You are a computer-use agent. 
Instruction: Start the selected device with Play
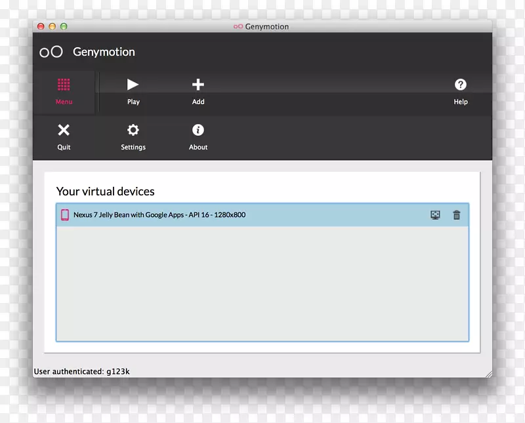pyautogui.click(x=133, y=91)
